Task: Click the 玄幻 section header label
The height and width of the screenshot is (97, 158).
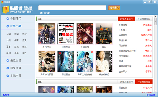Action: tap(40, 19)
